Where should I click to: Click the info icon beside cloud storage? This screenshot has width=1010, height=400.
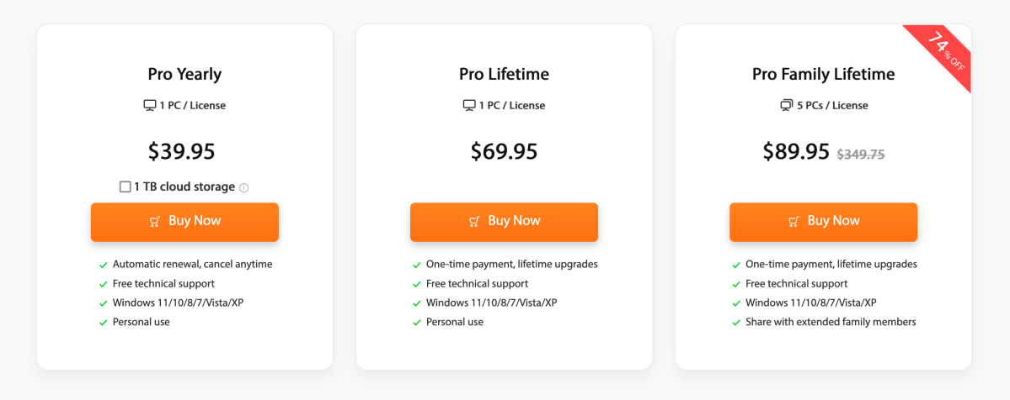tap(243, 187)
